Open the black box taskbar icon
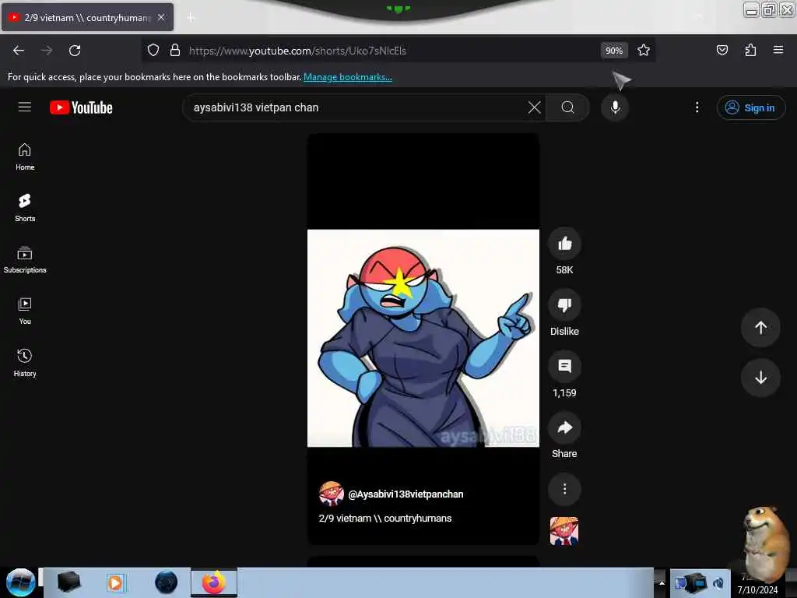 point(68,582)
